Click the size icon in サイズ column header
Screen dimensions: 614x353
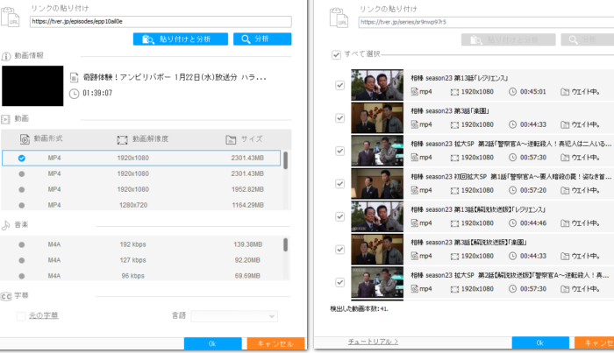click(231, 139)
